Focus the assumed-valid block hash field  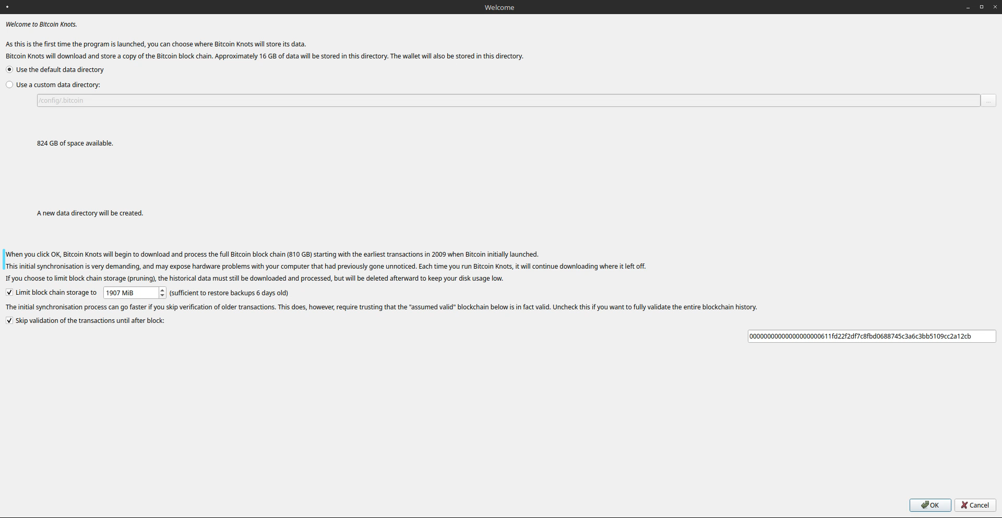(871, 336)
